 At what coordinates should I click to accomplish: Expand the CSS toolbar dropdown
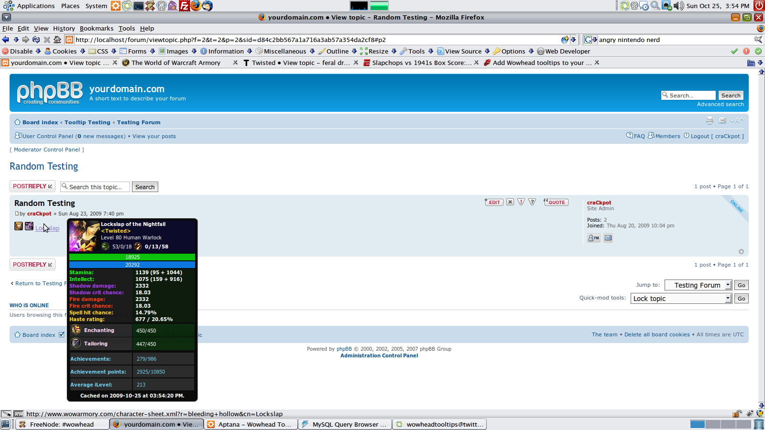(x=114, y=51)
